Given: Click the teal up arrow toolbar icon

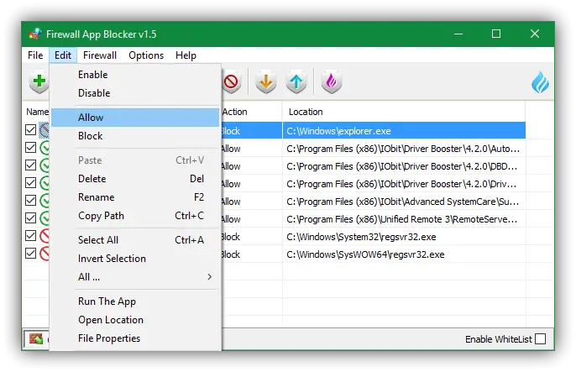Looking at the screenshot, I should coord(296,81).
